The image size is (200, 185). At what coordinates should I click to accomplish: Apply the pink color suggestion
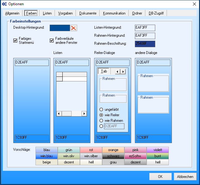coord(135,150)
